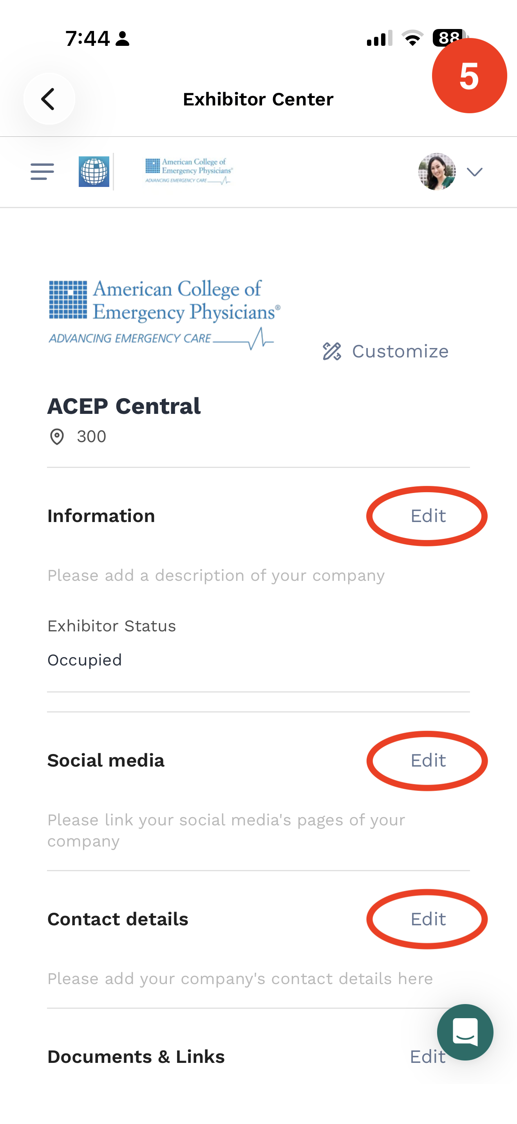Edit the Information section
This screenshot has height=1124, width=517.
[x=428, y=516]
